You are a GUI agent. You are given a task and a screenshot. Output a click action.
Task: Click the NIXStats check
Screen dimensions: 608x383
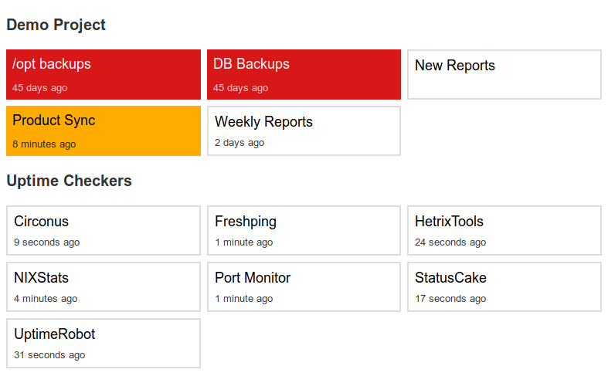103,286
